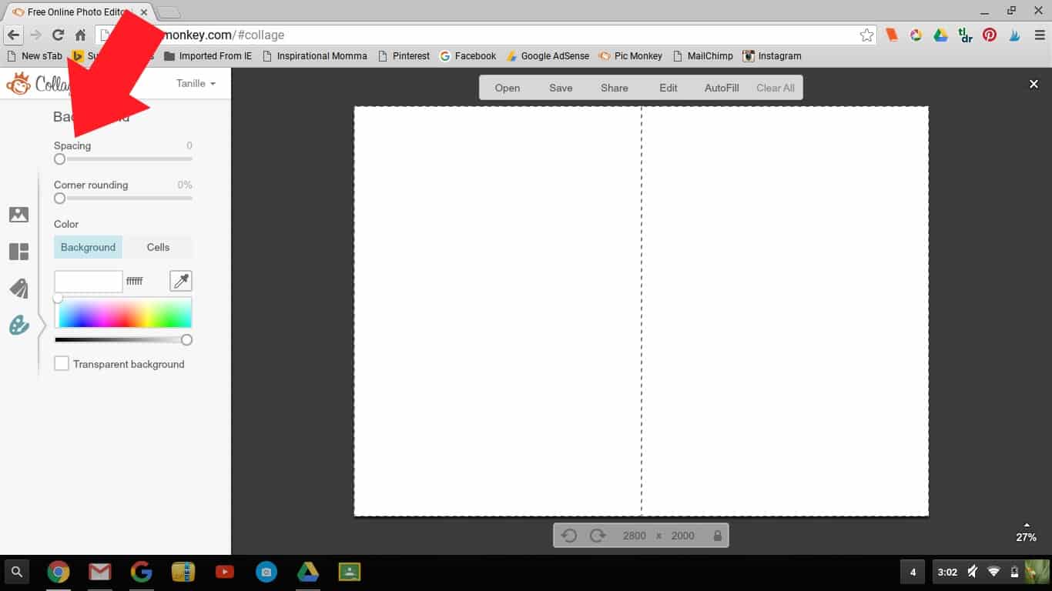
Task: Open the Images panel icon in sidebar
Action: click(18, 215)
